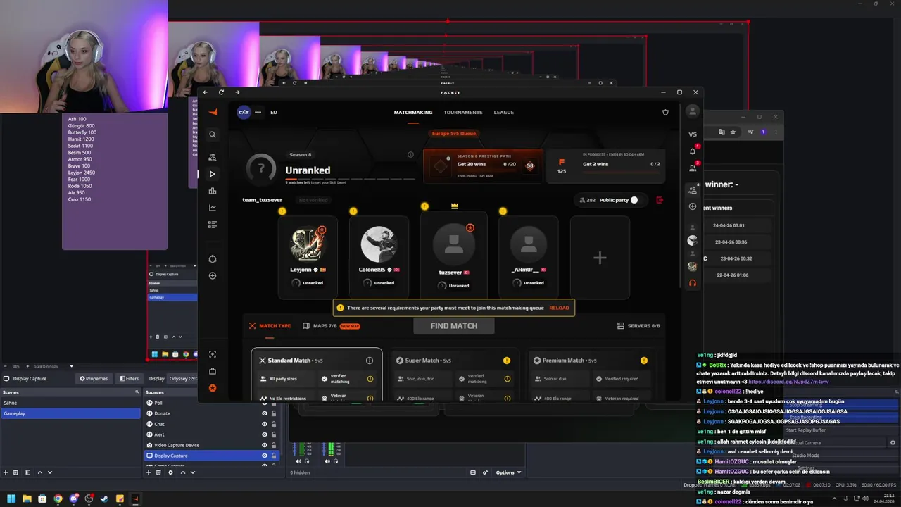Open Chrome from the Windows taskbar

(58, 499)
